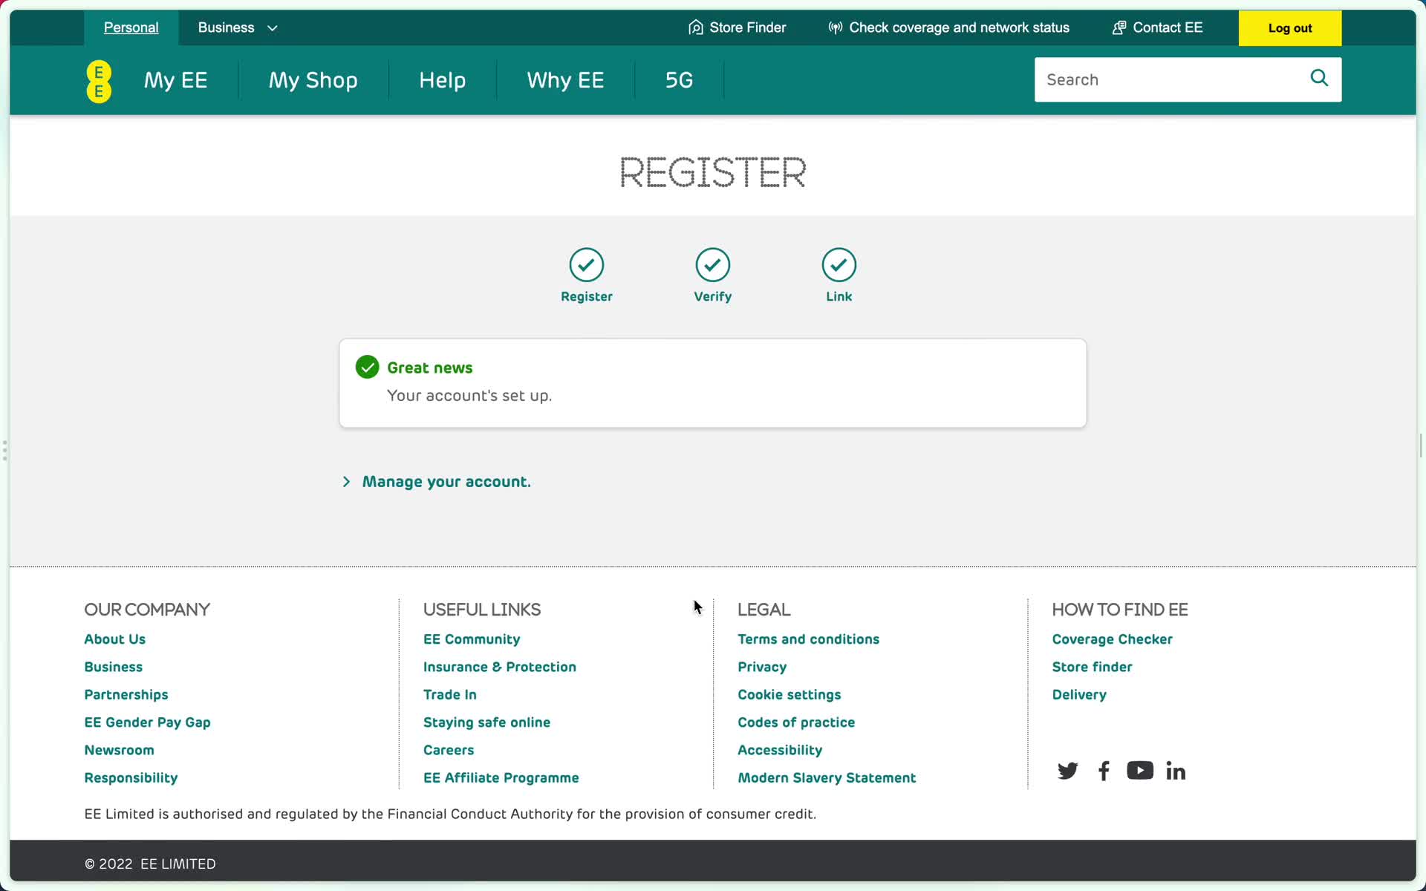
Task: Click the Store Finder icon
Action: click(695, 27)
